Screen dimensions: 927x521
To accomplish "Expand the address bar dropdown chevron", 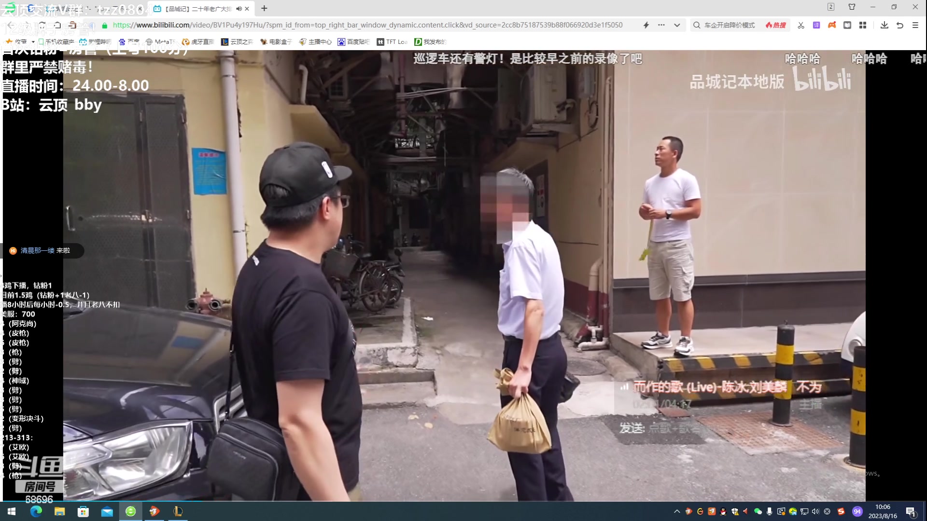I will [x=677, y=25].
